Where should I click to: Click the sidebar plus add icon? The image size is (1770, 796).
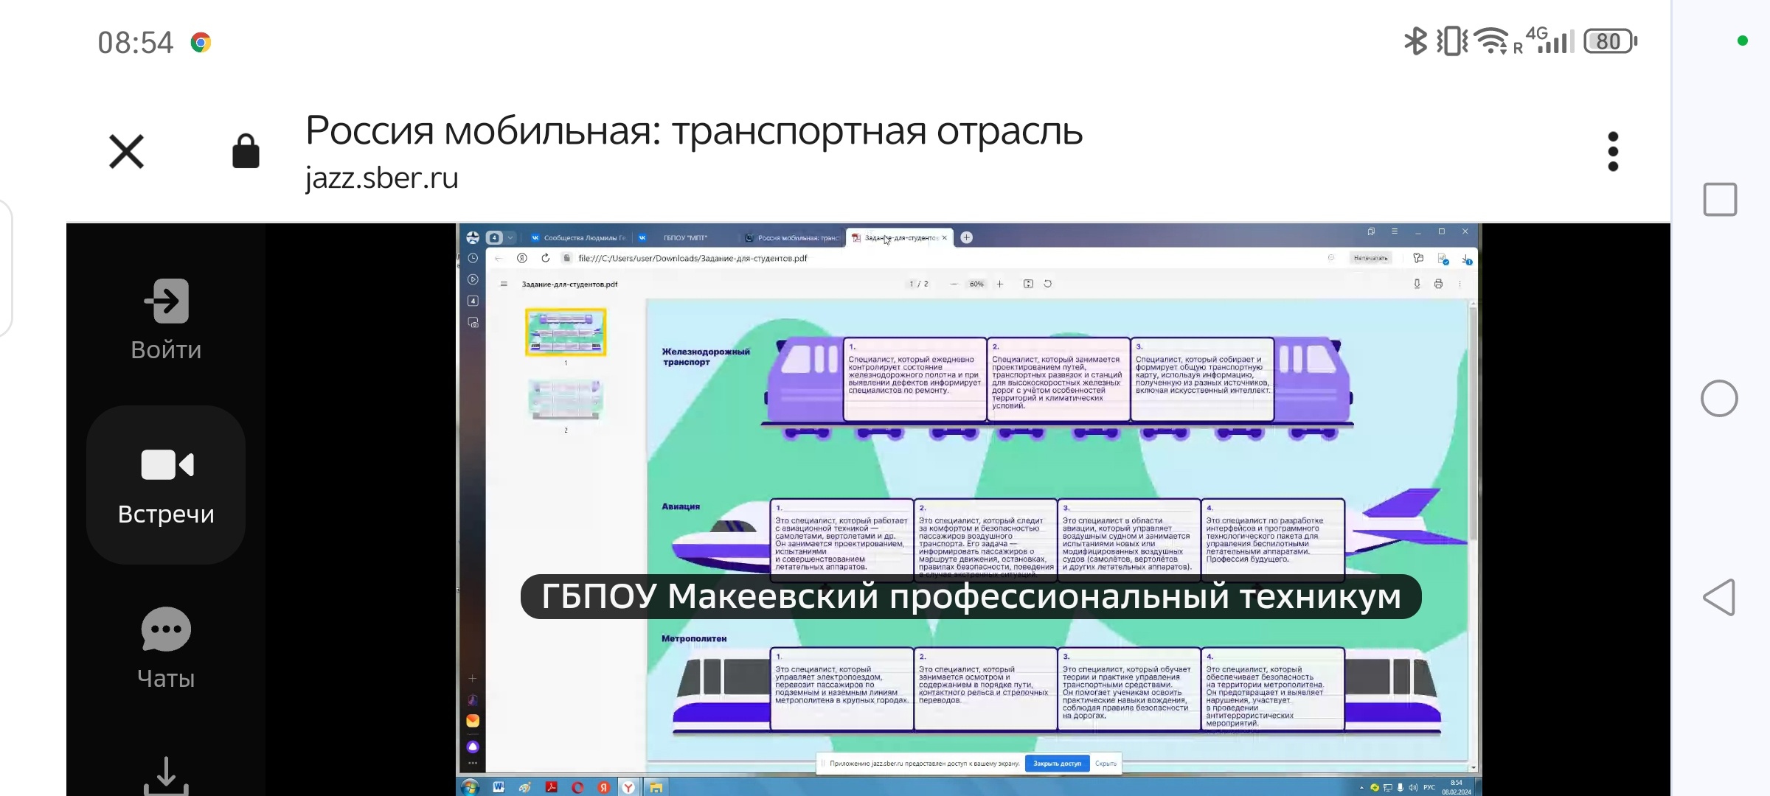click(473, 678)
